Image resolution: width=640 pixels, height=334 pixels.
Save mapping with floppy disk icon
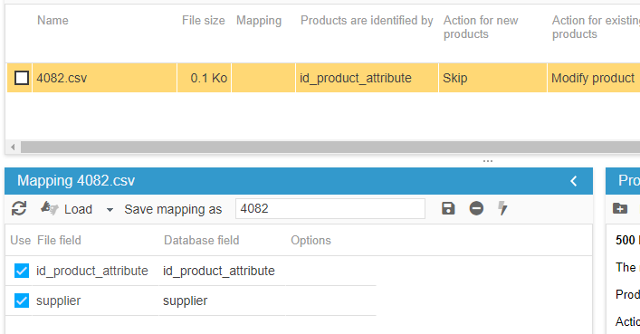click(448, 208)
